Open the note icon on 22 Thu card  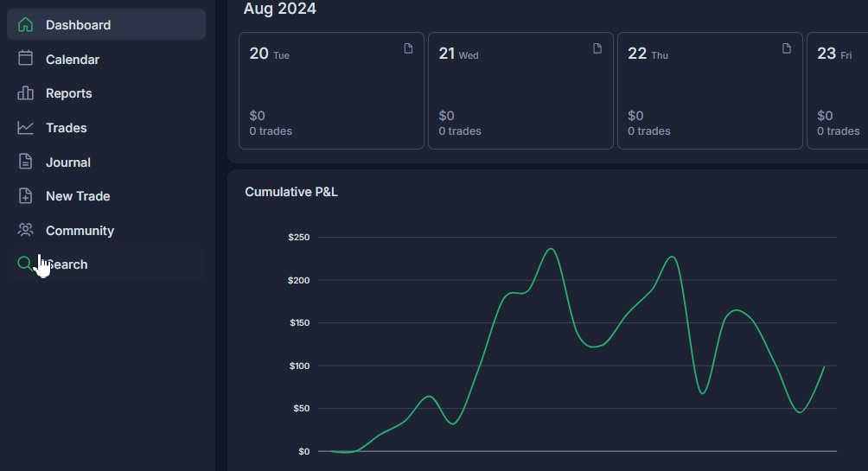coord(787,48)
